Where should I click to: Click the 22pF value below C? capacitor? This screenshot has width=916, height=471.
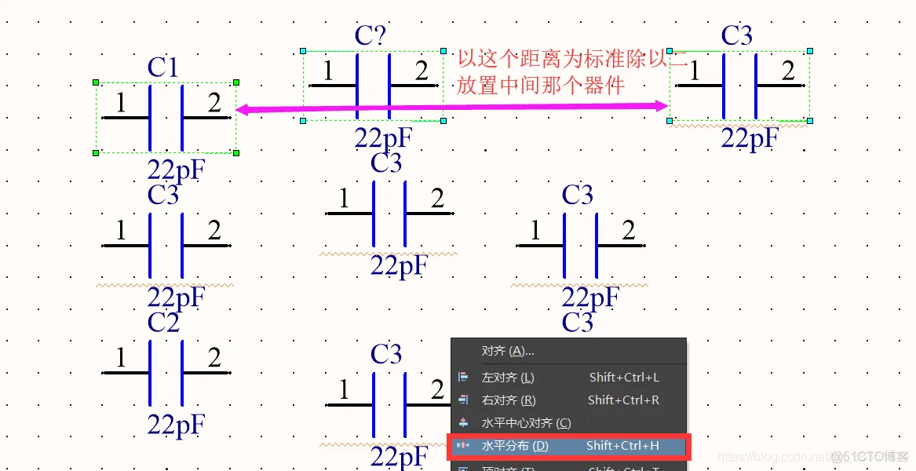pos(383,138)
